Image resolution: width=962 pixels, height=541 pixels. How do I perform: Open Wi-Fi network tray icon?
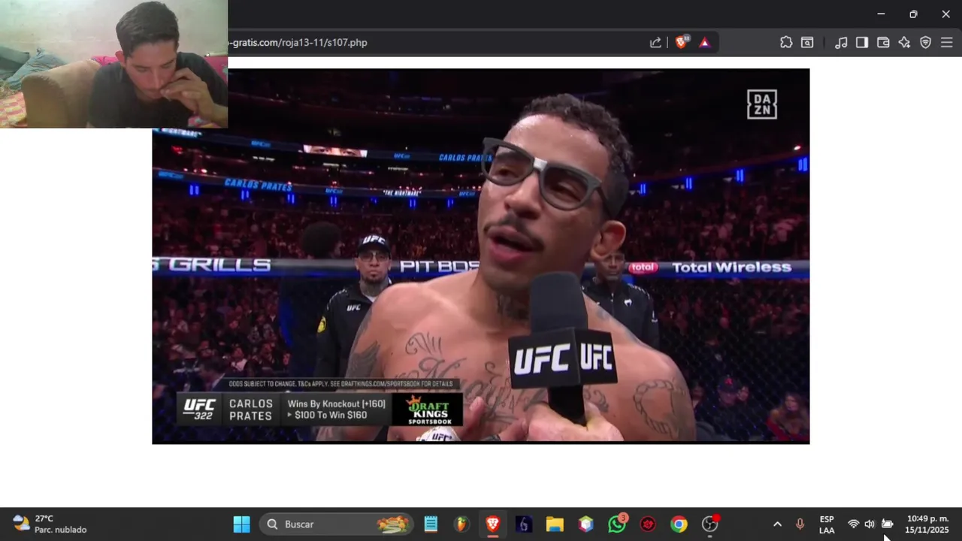coord(853,524)
